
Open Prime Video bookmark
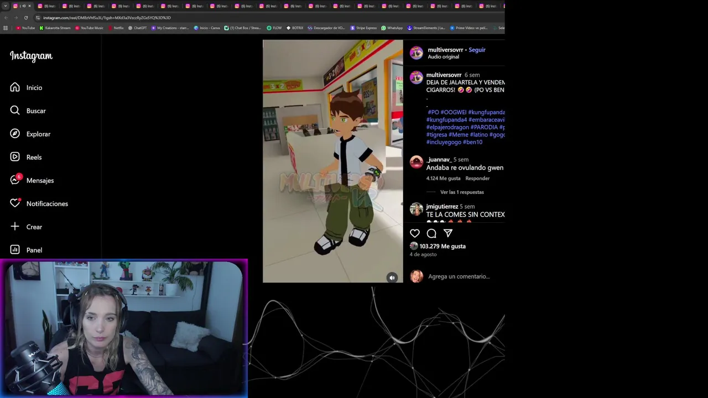tap(468, 28)
